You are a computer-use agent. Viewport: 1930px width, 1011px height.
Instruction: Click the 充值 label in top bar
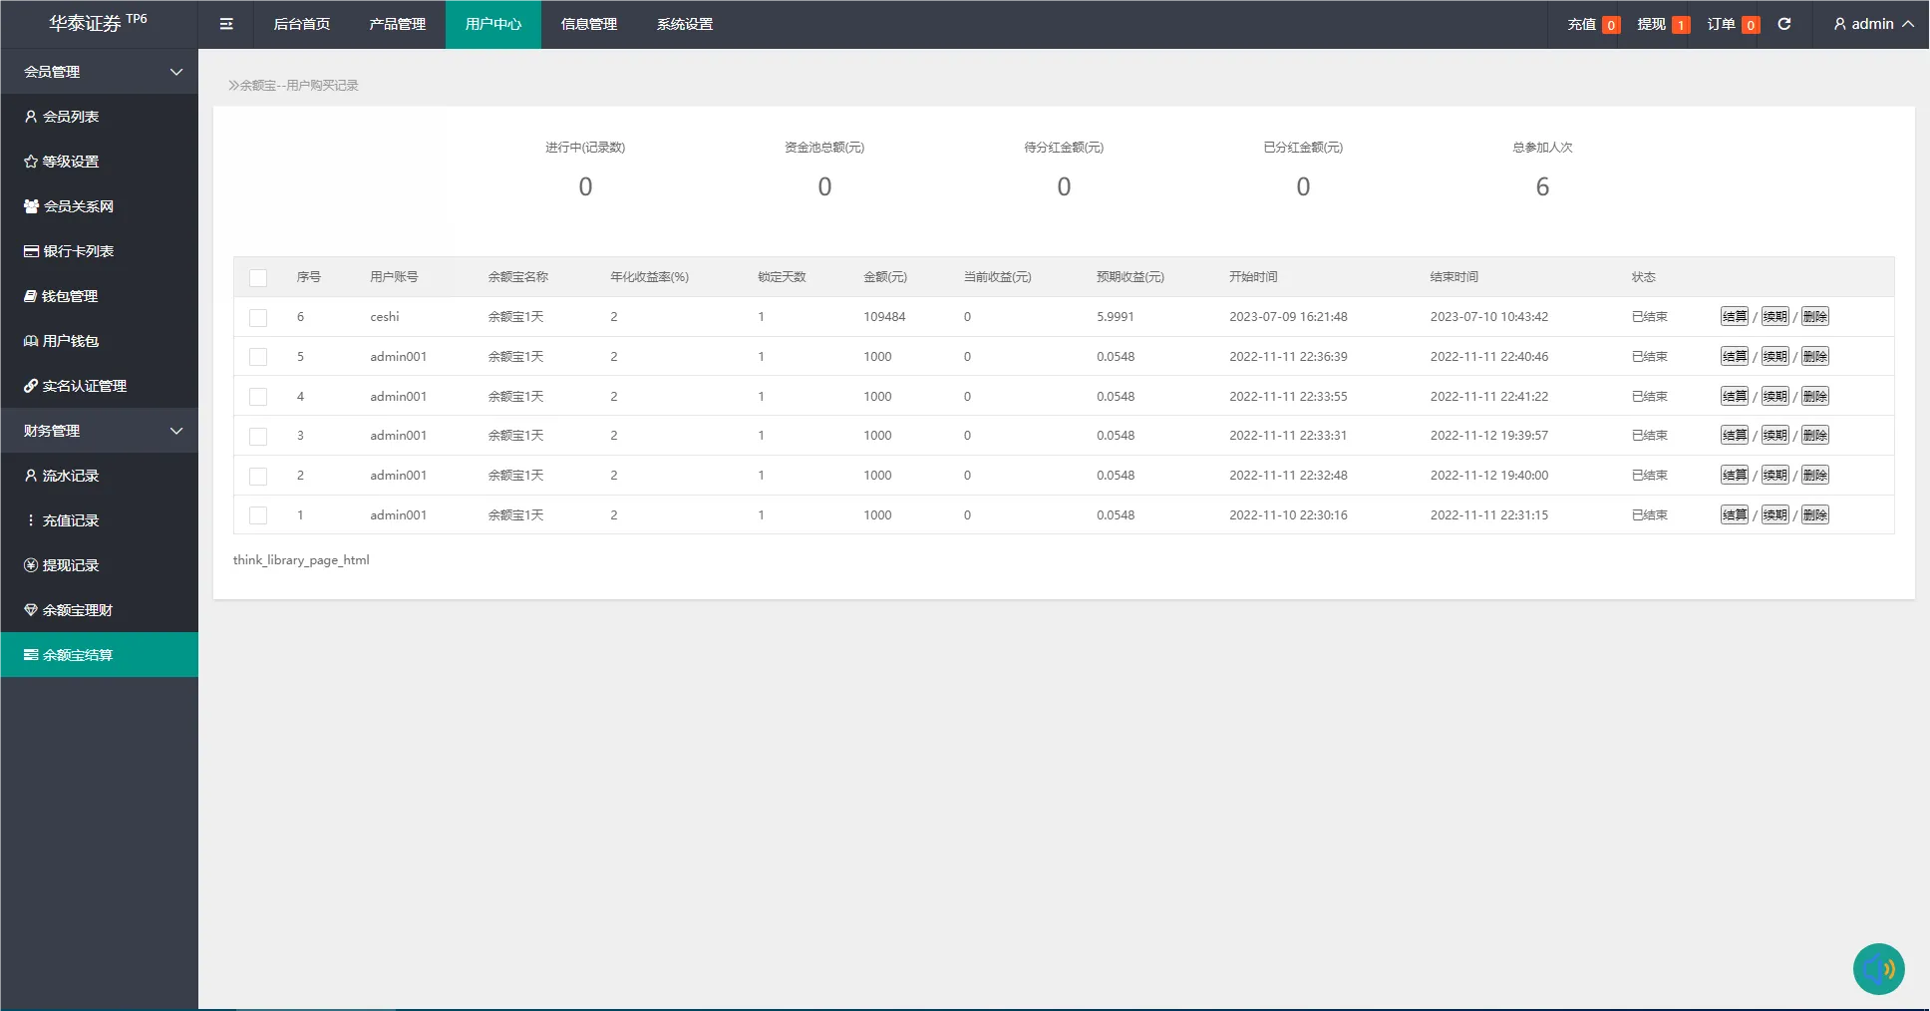(1582, 24)
